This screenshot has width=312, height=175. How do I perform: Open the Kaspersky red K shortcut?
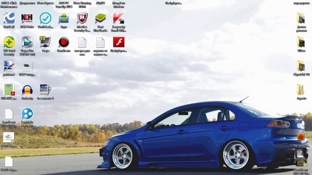(118, 18)
